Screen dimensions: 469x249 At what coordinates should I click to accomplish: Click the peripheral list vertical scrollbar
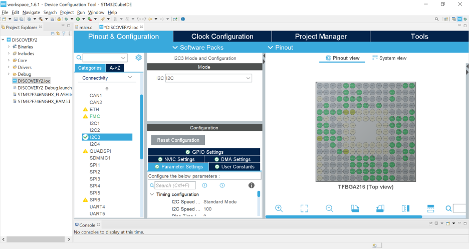tap(141, 127)
